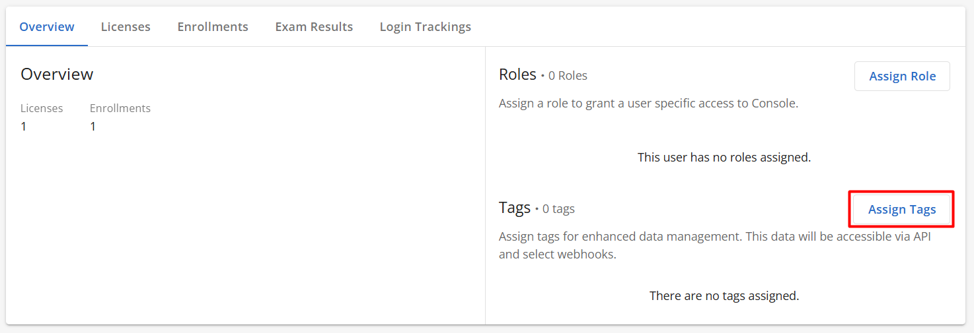Open the Licenses tab

pyautogui.click(x=126, y=27)
